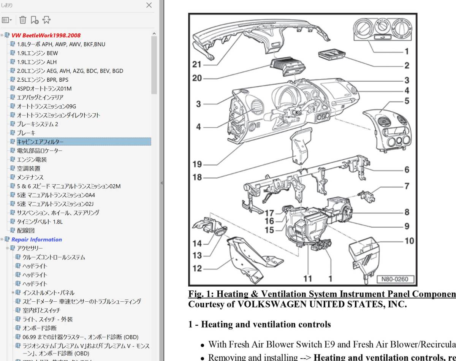Open the スピードメーター 車速センサー bookmark

coord(82,301)
